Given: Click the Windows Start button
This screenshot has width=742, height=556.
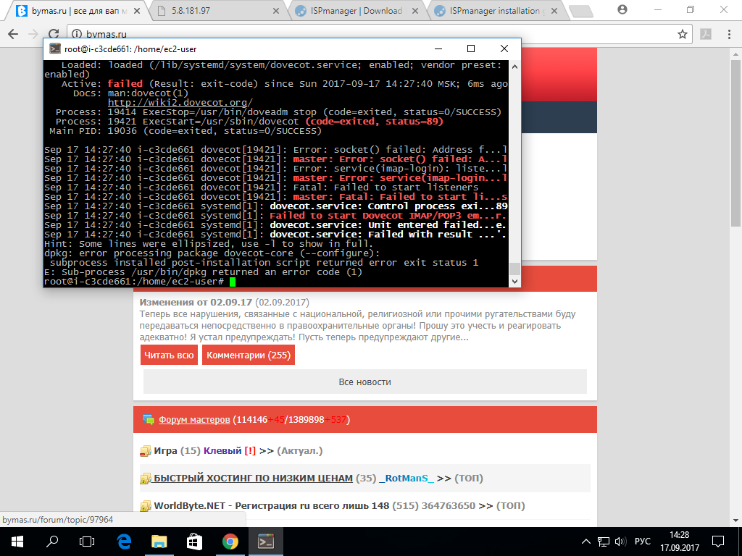Looking at the screenshot, I should [x=17, y=541].
